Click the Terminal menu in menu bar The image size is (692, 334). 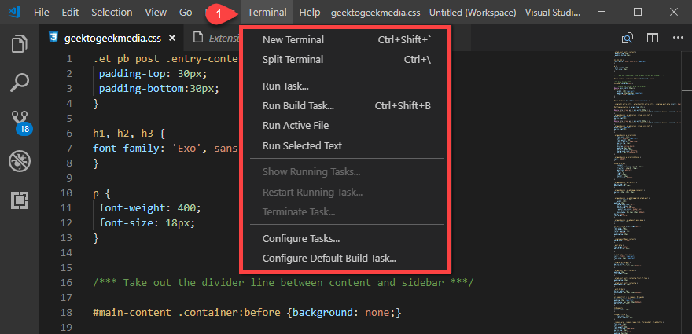pyautogui.click(x=267, y=13)
